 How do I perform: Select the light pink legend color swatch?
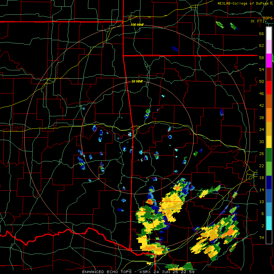pos(269,47)
